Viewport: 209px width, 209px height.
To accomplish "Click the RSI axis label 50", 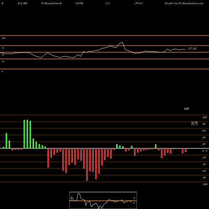I will coord(3,55).
